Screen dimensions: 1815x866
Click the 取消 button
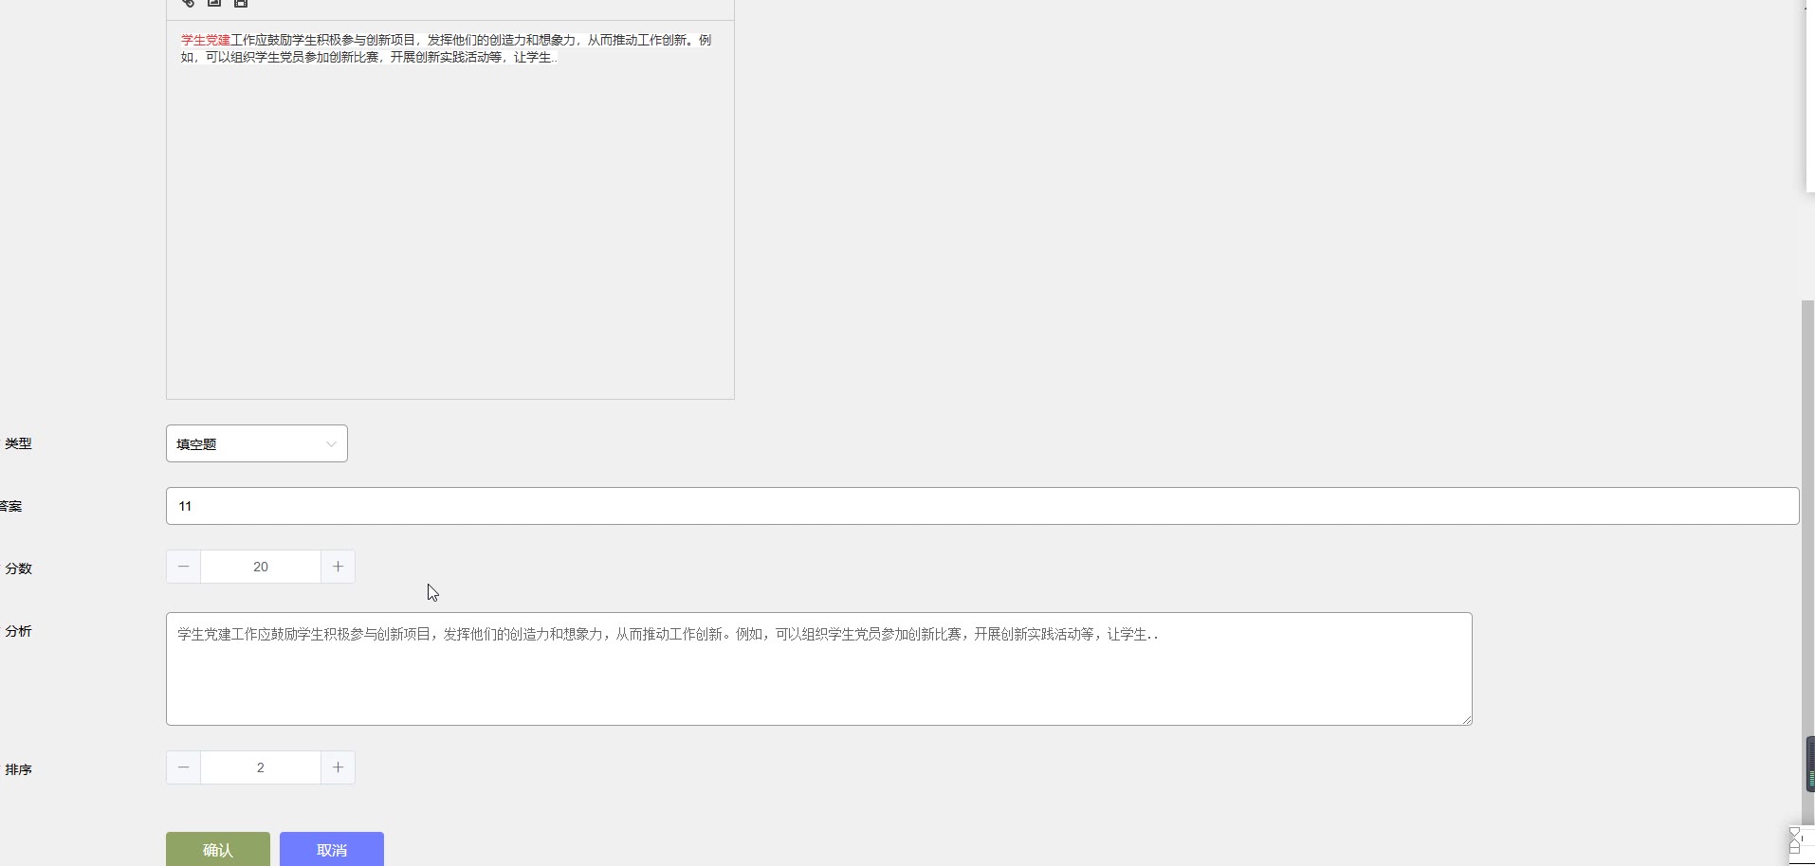click(332, 849)
